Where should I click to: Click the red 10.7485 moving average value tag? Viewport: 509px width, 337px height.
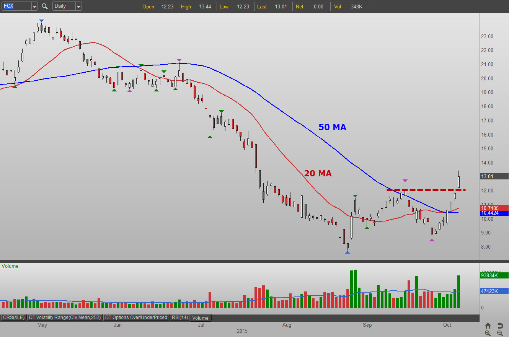coord(494,208)
